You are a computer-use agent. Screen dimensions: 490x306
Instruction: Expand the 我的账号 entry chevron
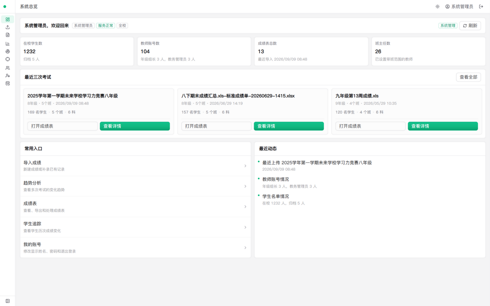(x=245, y=248)
